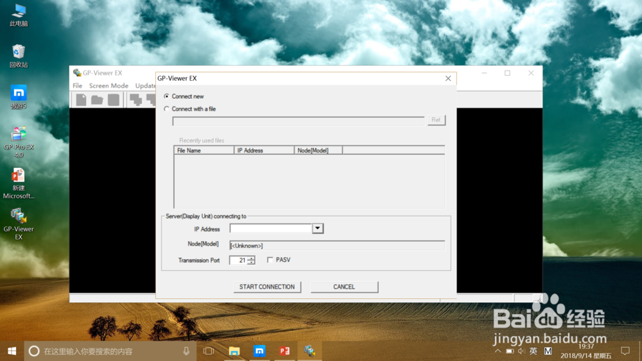Minimize the GP-Viewer EX main window
Image resolution: width=642 pixels, height=361 pixels.
(x=484, y=73)
